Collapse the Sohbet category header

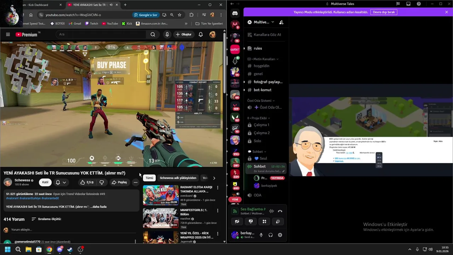[x=257, y=152]
